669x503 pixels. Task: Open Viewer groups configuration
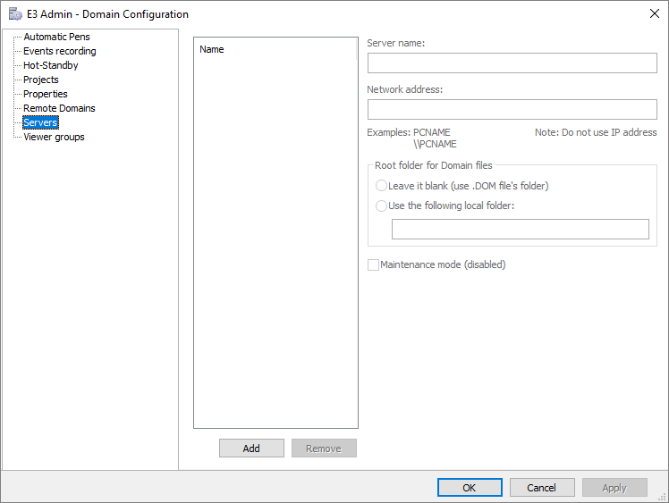click(x=54, y=137)
